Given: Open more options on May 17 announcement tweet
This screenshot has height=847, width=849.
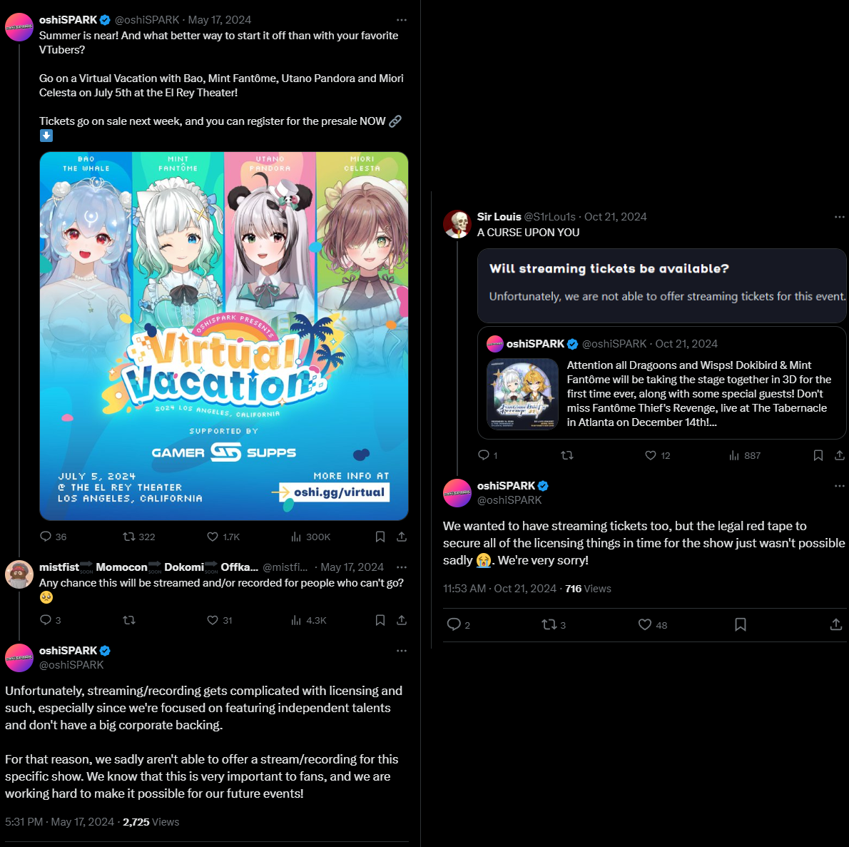Looking at the screenshot, I should (401, 19).
